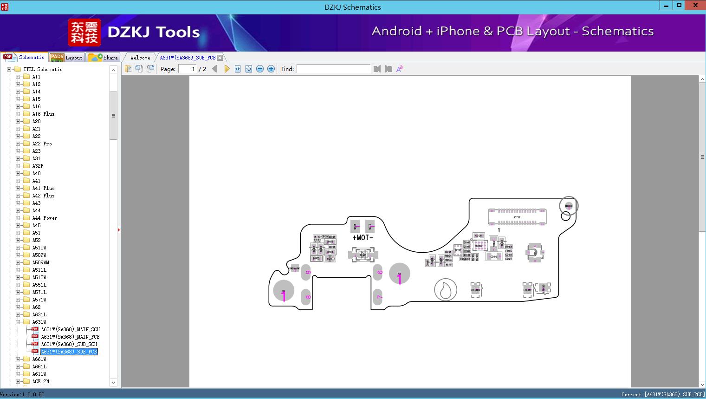This screenshot has width=706, height=399.
Task: Collapse sidebar with red splitter arrow
Action: point(119,230)
